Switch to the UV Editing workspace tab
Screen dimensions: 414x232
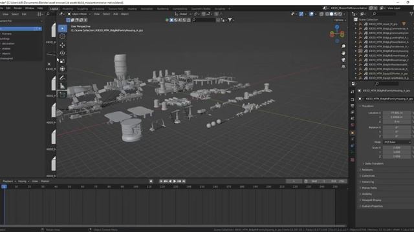click(98, 8)
